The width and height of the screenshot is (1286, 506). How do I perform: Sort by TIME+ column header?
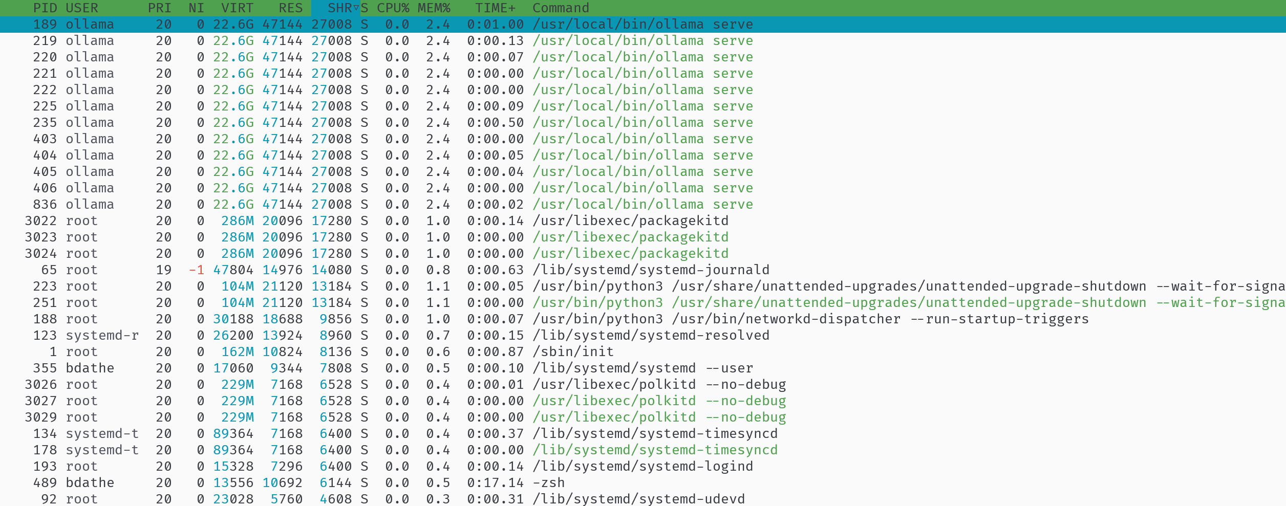click(496, 8)
